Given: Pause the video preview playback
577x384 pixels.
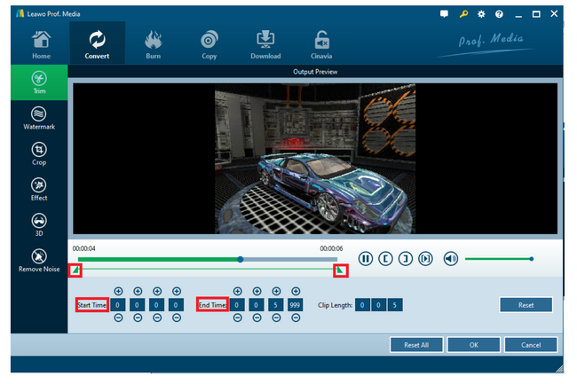Looking at the screenshot, I should pyautogui.click(x=365, y=259).
